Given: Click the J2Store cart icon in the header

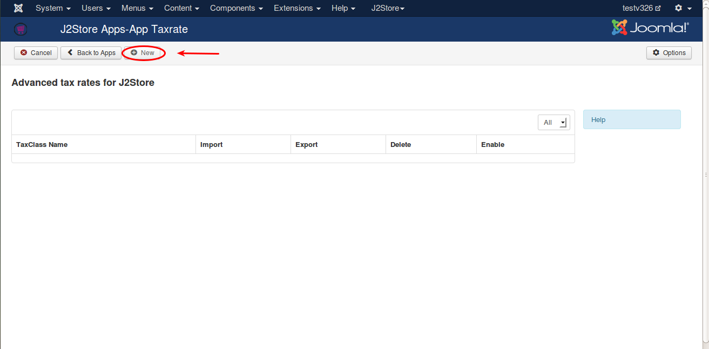Looking at the screenshot, I should click(x=21, y=29).
